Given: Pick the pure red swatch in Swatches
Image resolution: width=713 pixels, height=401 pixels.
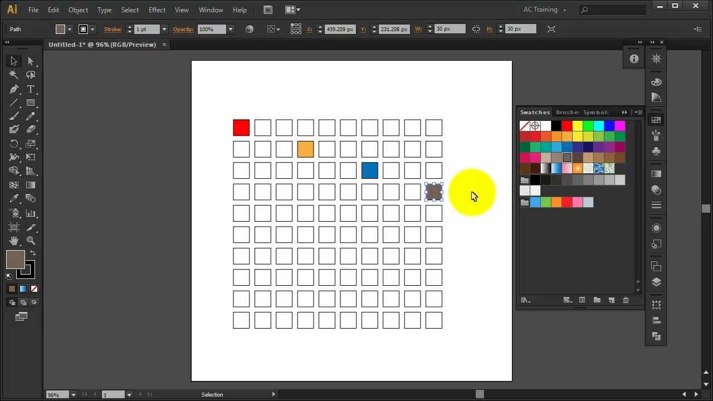Looking at the screenshot, I should point(567,126).
